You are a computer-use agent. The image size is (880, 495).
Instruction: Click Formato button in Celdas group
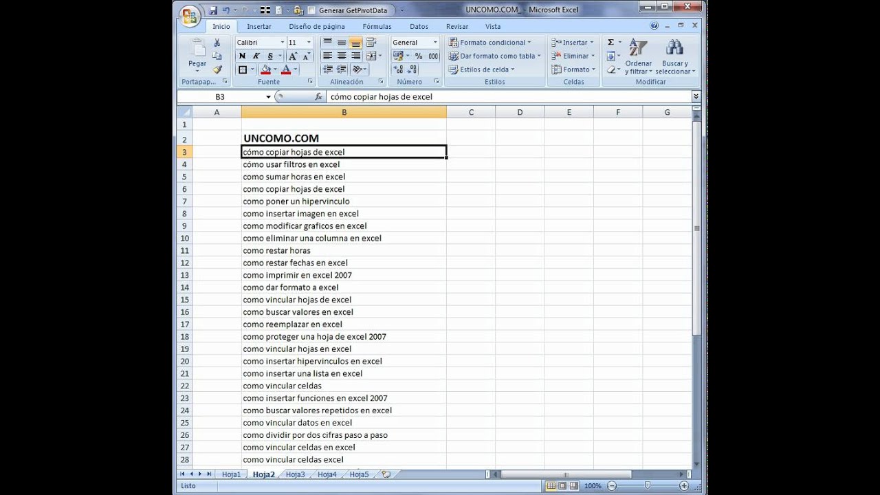[x=573, y=69]
